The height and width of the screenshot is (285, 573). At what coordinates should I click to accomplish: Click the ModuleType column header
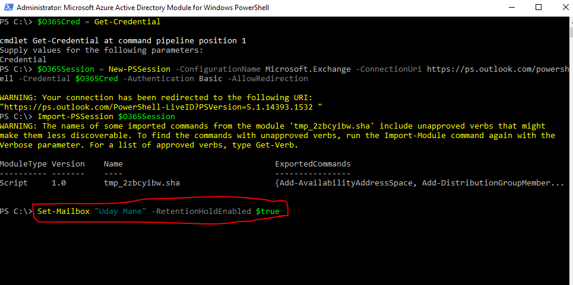pyautogui.click(x=23, y=164)
